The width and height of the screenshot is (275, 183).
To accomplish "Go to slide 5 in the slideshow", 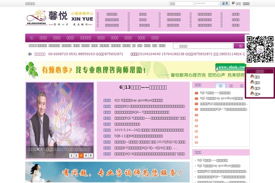I will click(91, 156).
